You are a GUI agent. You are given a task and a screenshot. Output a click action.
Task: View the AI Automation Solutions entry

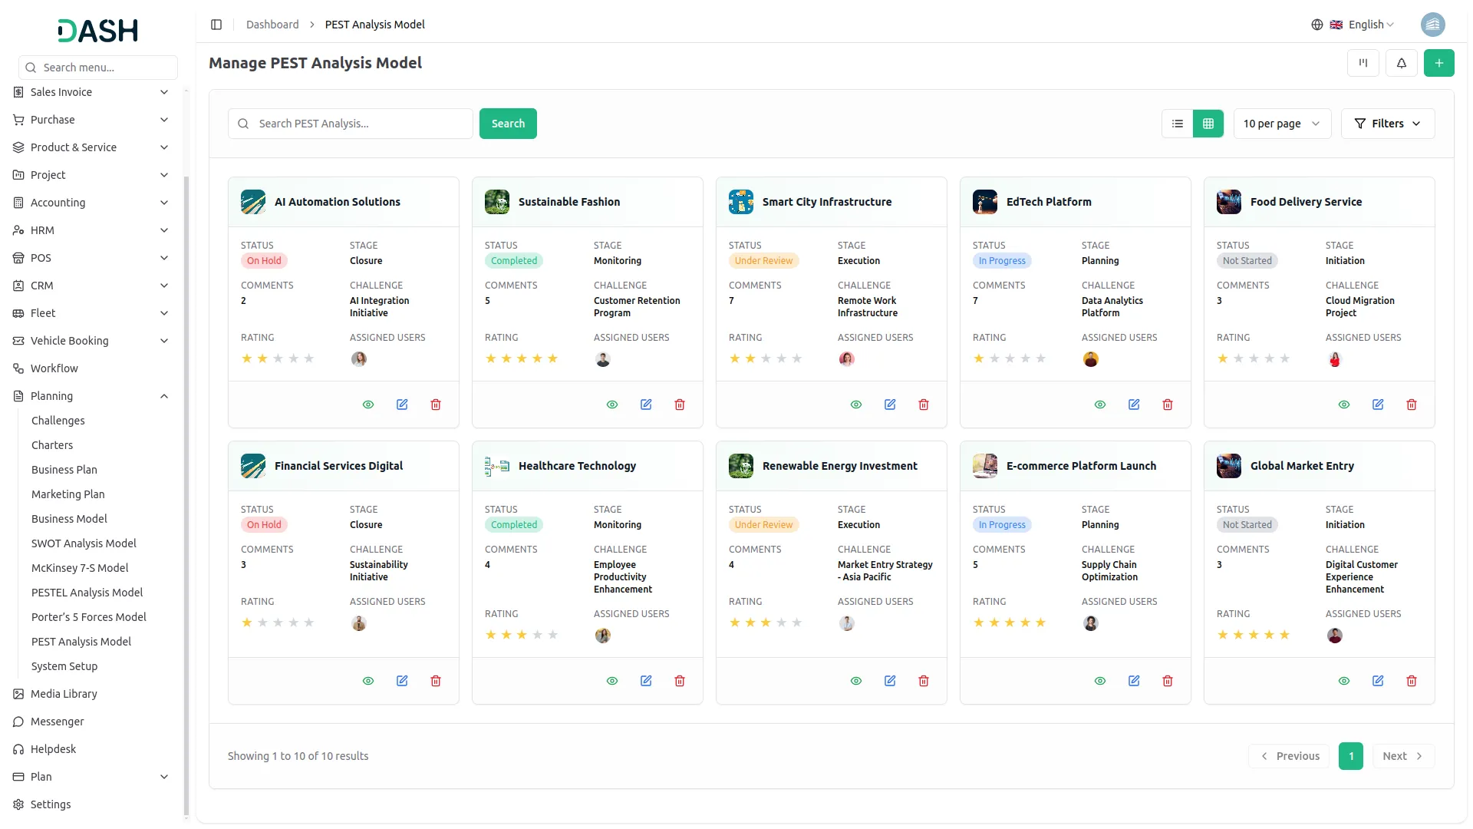pyautogui.click(x=368, y=405)
